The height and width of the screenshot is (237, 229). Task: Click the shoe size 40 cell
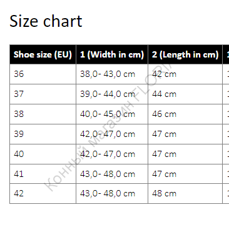[x=43, y=154]
